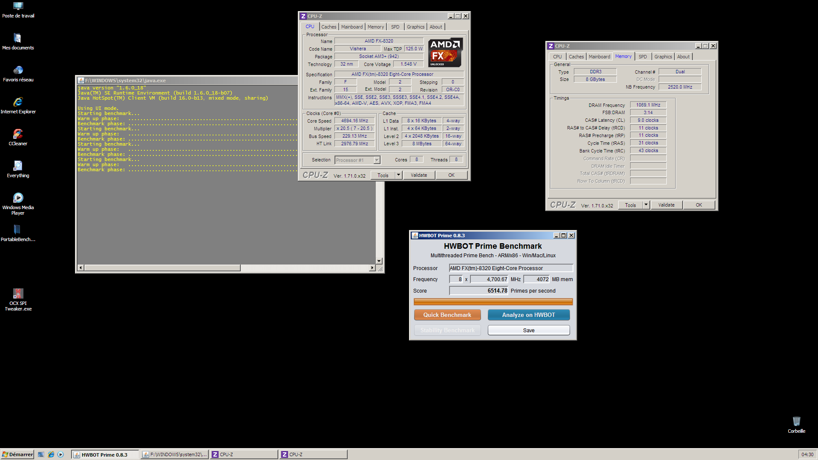Select Graphics tab in CPU-Z Memory window

tap(663, 57)
